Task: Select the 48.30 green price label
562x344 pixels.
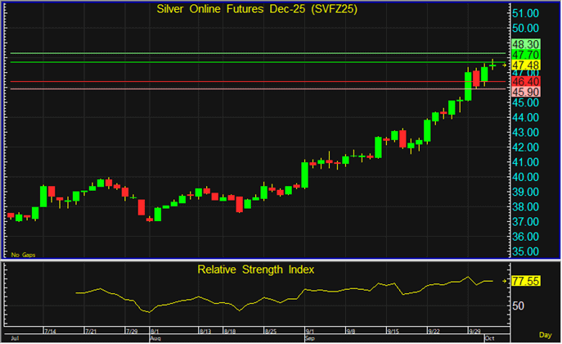Action: point(524,44)
